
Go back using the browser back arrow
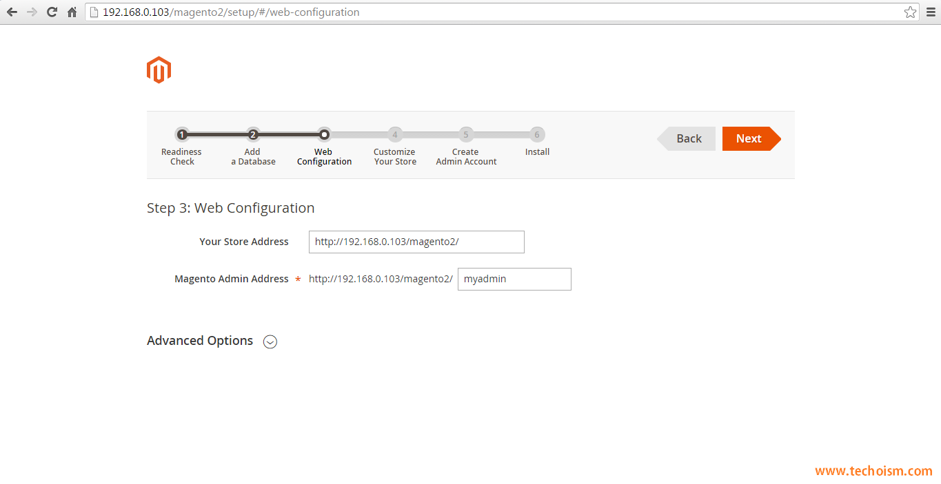(12, 12)
